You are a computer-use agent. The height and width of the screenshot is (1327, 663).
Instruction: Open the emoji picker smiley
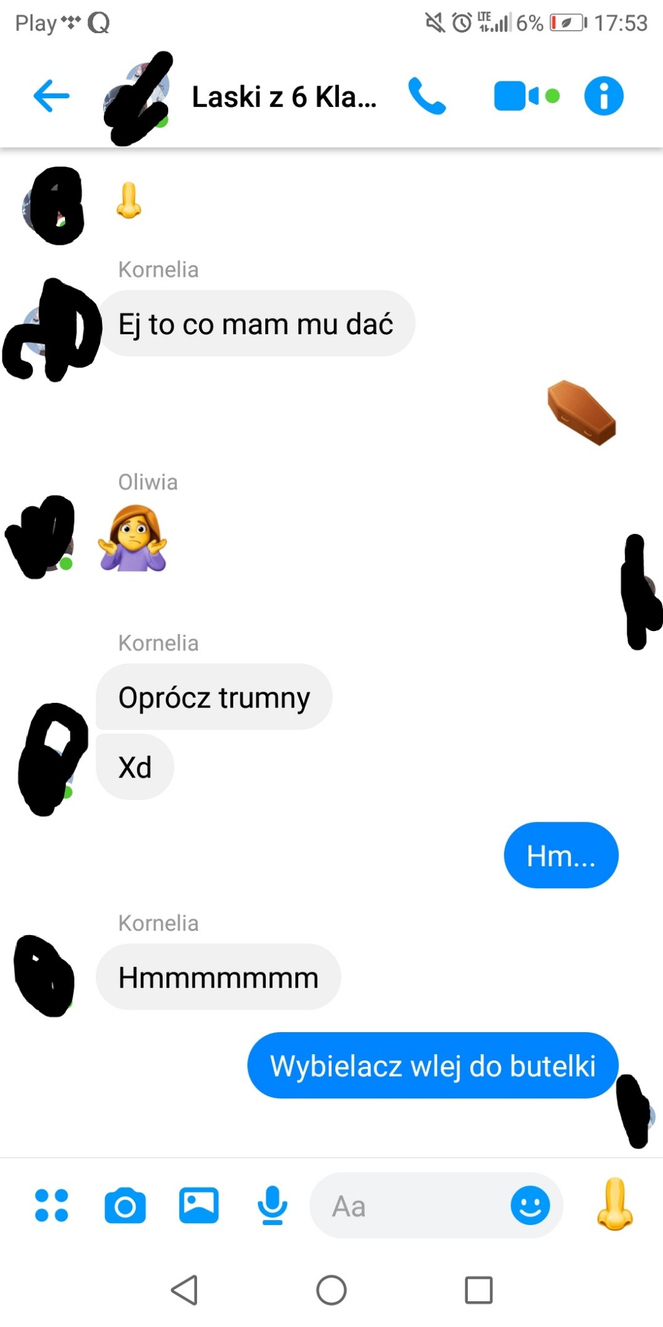530,1205
